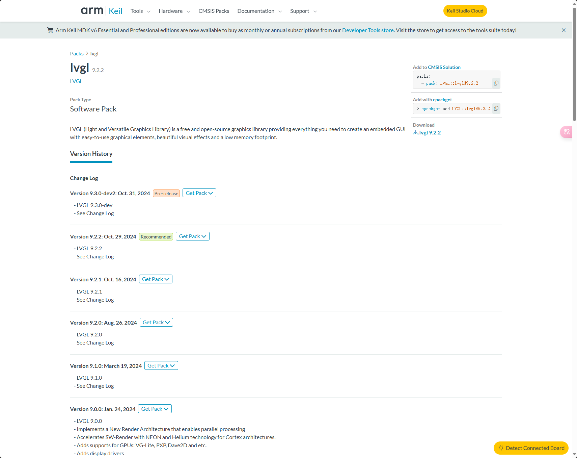Image resolution: width=577 pixels, height=458 pixels.
Task: Go to Packs breadcrumb
Action: (x=77, y=53)
